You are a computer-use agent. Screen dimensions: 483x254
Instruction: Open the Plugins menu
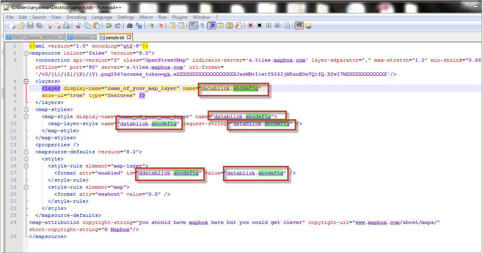[x=180, y=17]
